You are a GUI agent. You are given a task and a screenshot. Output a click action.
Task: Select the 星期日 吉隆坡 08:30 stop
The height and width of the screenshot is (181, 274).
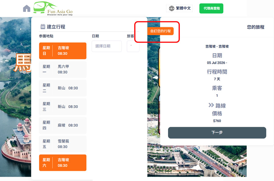tap(63, 51)
